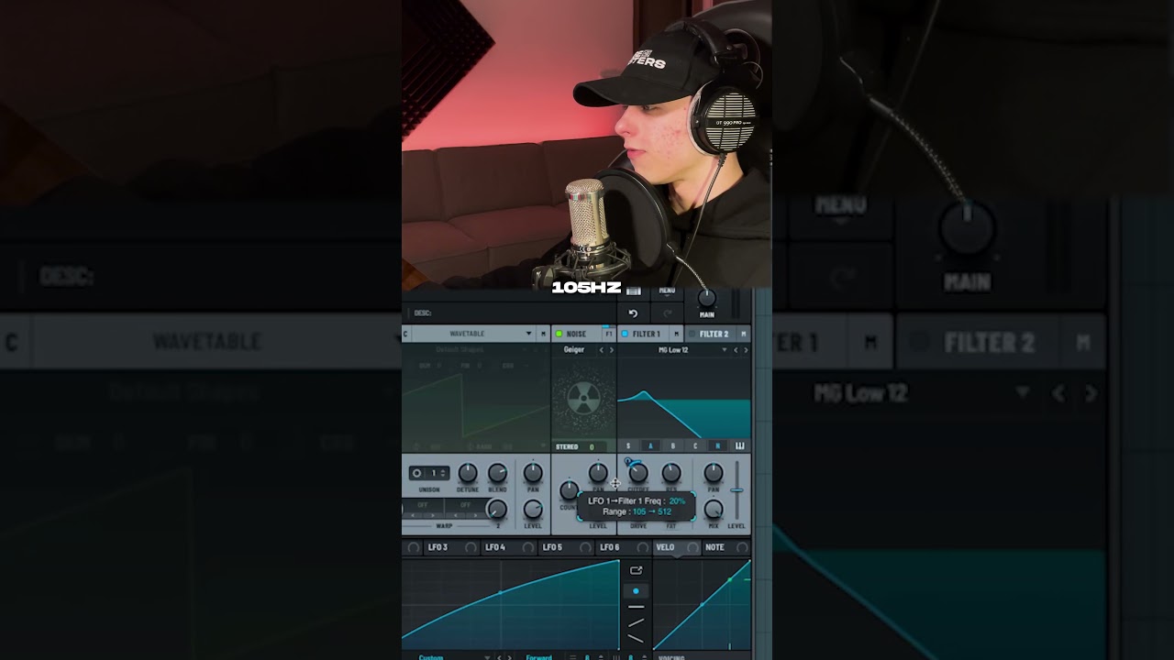Viewport: 1174px width, 660px height.
Task: Select the VELO modulation tab
Action: pyautogui.click(x=665, y=547)
